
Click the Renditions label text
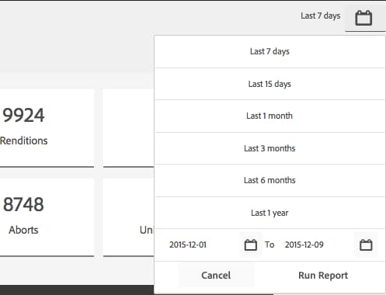pos(24,141)
